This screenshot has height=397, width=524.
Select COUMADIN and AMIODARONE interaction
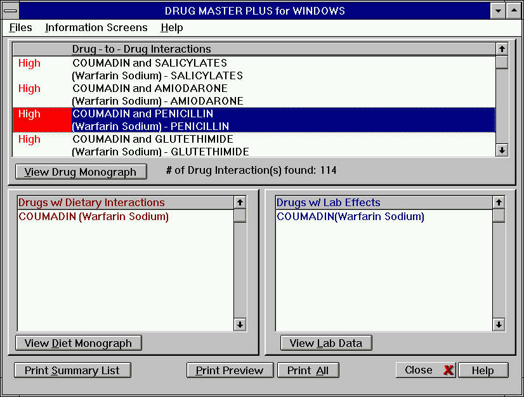click(x=150, y=88)
